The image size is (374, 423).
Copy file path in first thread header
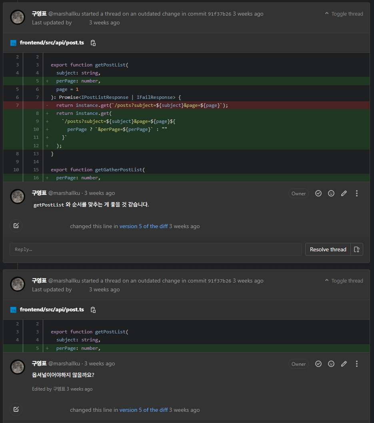[93, 43]
